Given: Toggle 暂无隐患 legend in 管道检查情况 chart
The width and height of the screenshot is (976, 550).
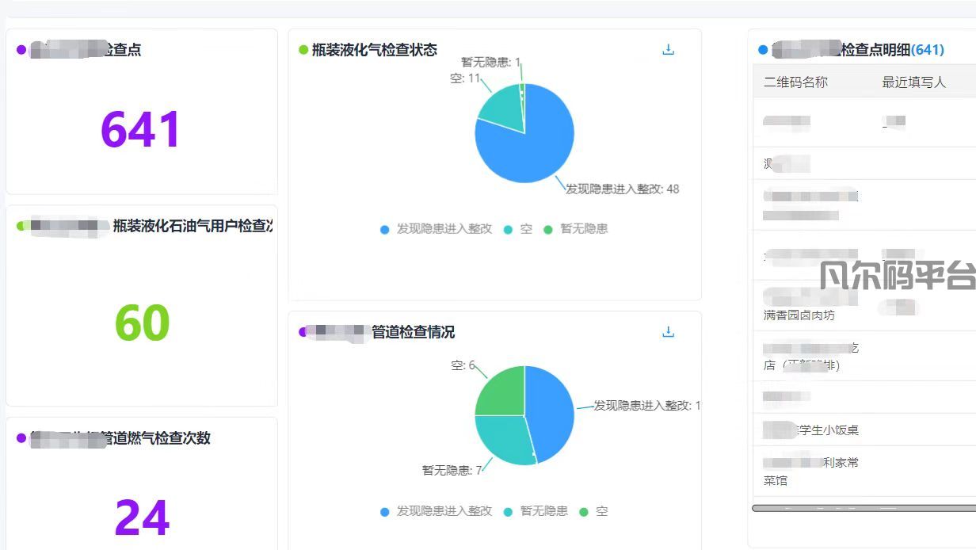Looking at the screenshot, I should click(536, 511).
